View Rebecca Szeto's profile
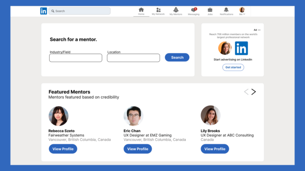The height and width of the screenshot is (171, 305). 63,149
